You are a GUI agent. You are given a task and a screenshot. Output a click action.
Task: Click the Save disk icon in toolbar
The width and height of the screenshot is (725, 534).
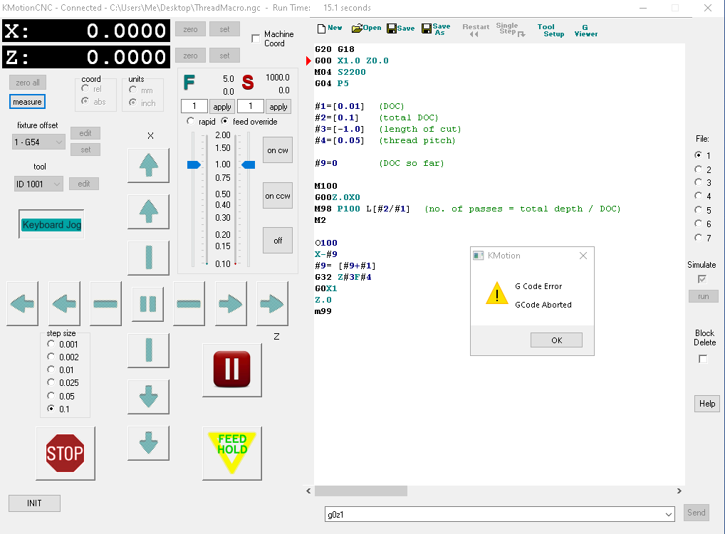coord(400,28)
